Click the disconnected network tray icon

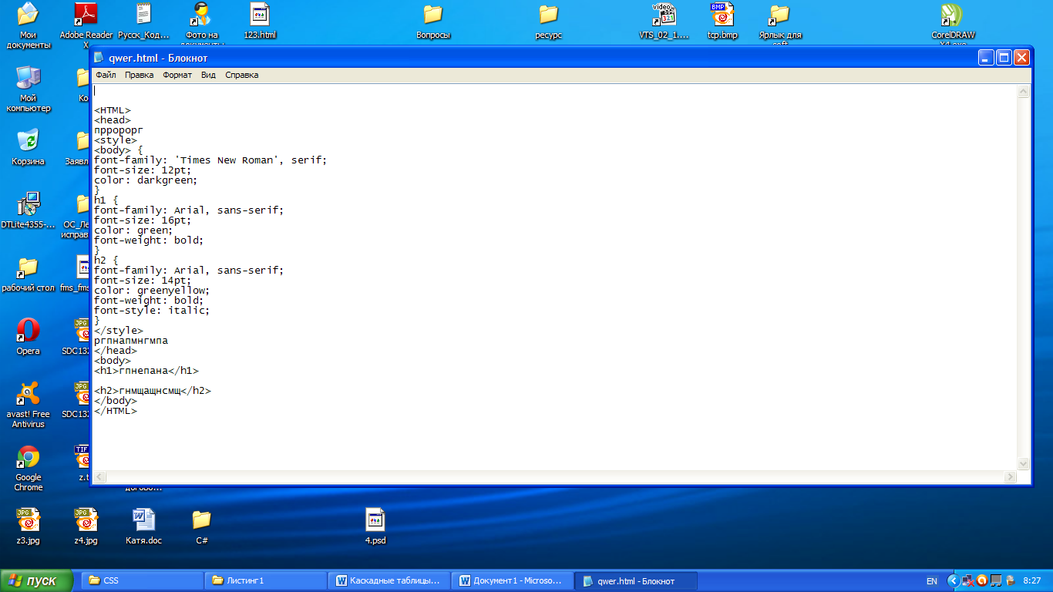tap(969, 580)
